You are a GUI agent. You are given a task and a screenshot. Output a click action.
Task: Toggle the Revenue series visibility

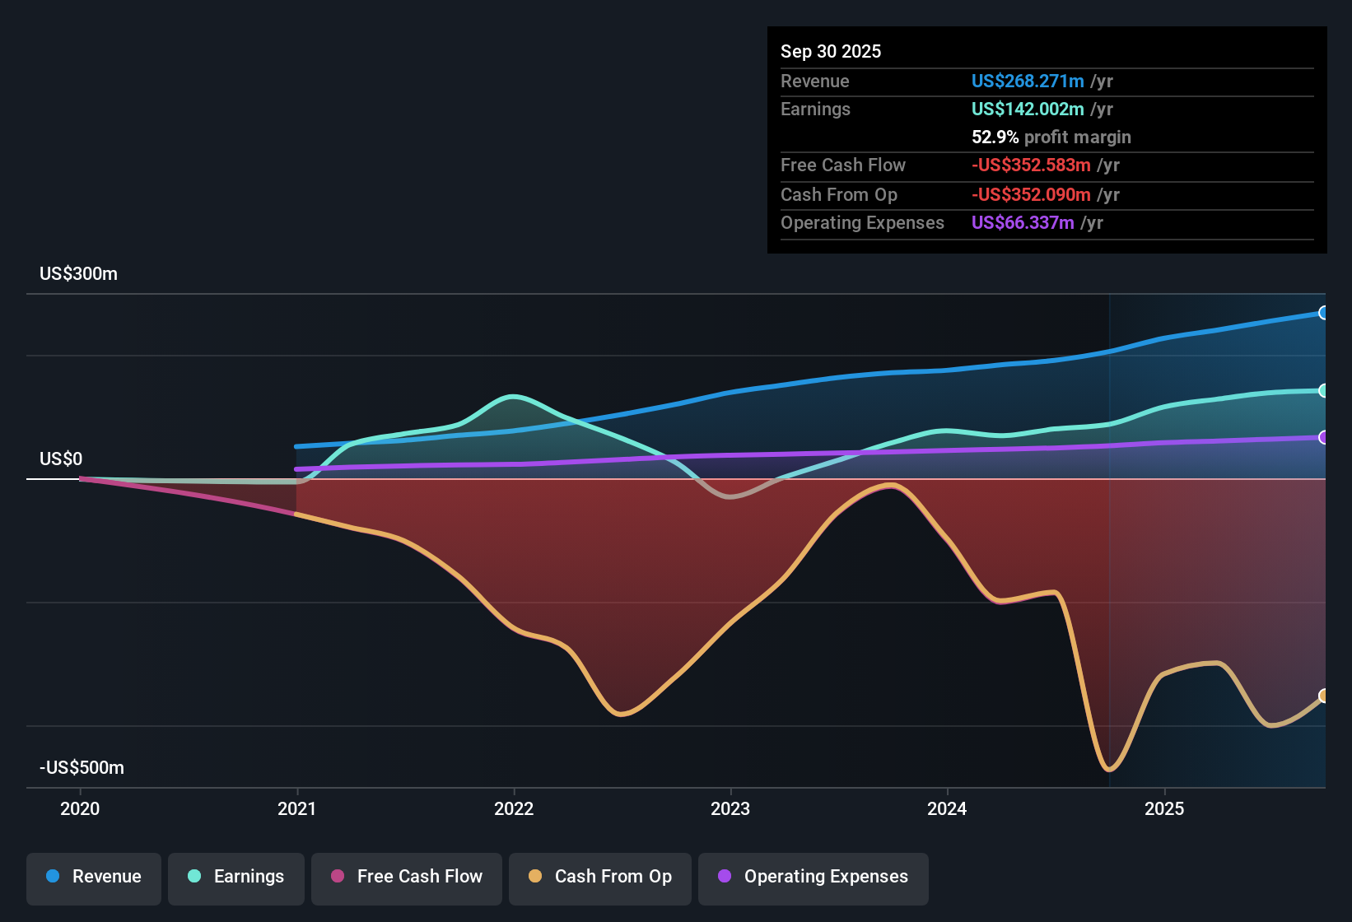[x=93, y=878]
